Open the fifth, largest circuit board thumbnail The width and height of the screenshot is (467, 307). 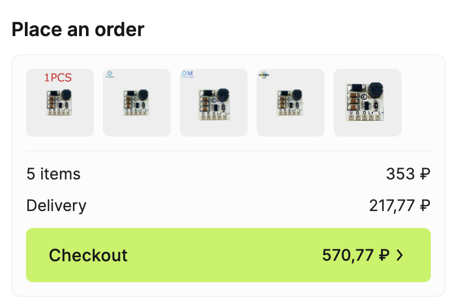[367, 103]
